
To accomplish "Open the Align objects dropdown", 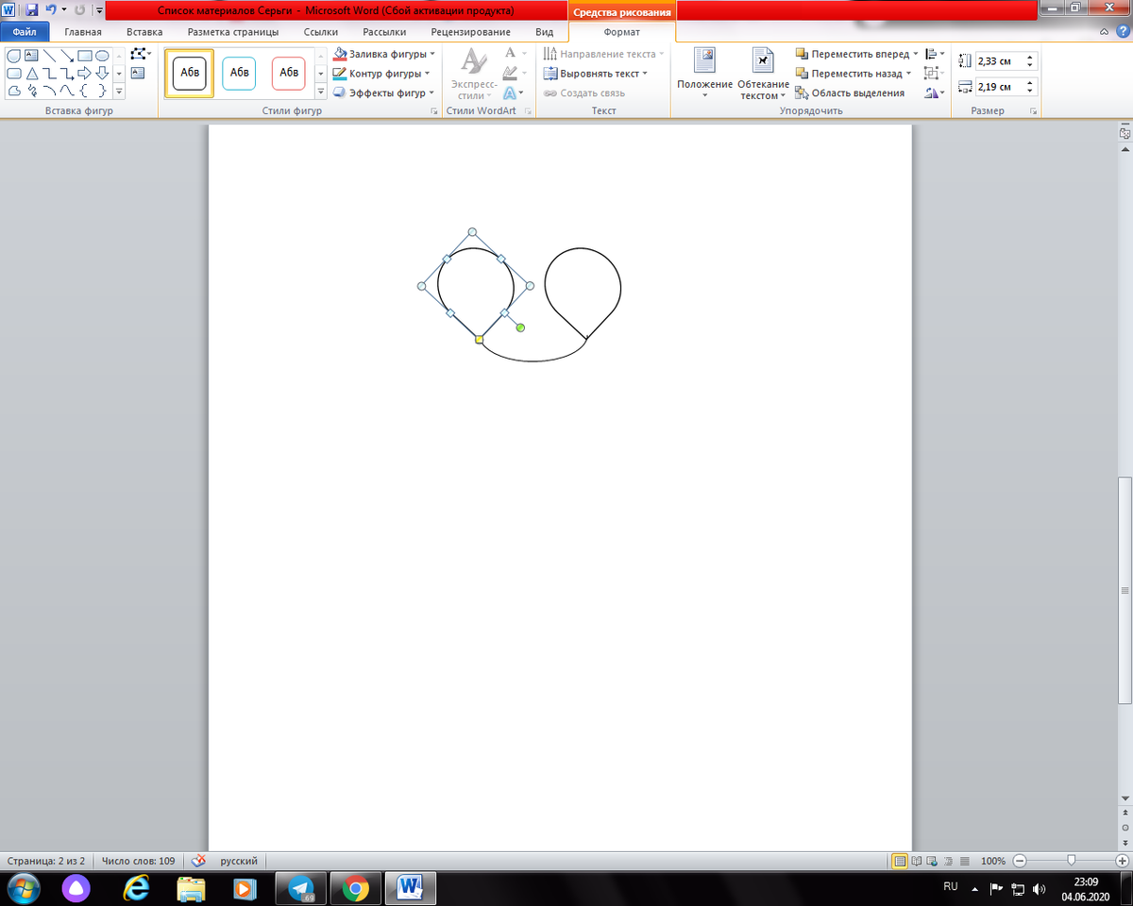I will click(x=936, y=55).
